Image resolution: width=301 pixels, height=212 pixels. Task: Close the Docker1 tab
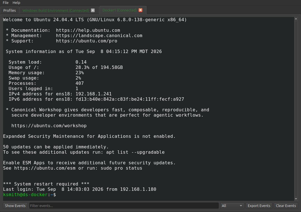[140, 10]
